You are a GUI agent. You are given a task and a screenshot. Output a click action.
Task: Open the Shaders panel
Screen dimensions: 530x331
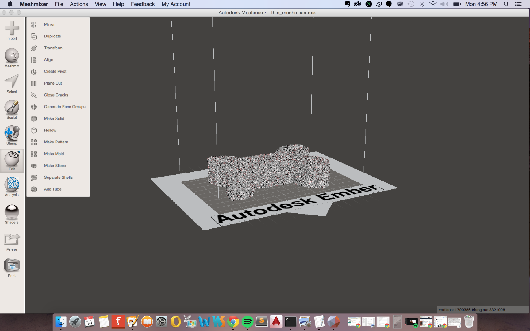click(x=12, y=214)
